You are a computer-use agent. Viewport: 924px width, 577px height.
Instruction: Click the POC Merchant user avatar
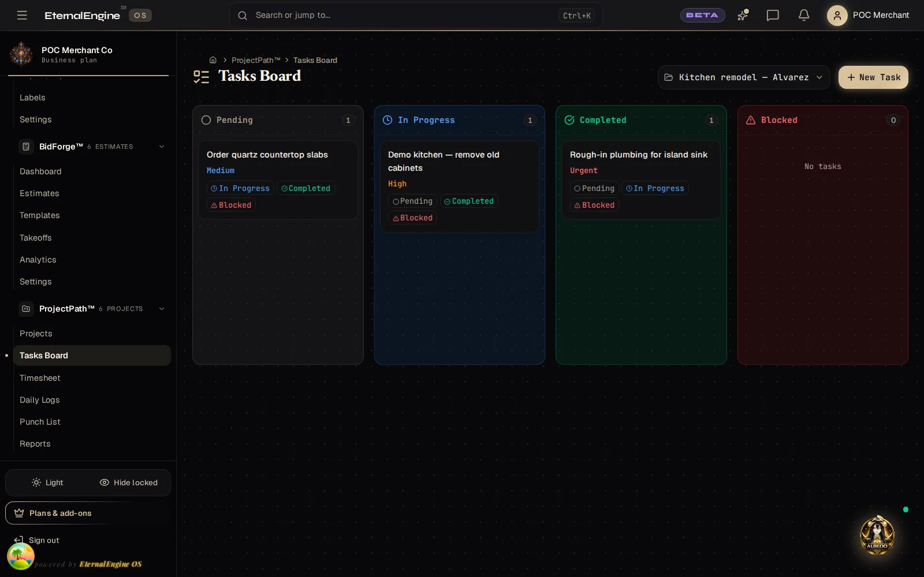click(837, 15)
